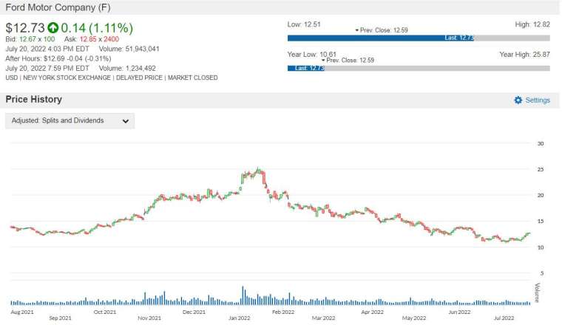The width and height of the screenshot is (562, 325).
Task: Click the 15 price axis label
Action: (541, 221)
